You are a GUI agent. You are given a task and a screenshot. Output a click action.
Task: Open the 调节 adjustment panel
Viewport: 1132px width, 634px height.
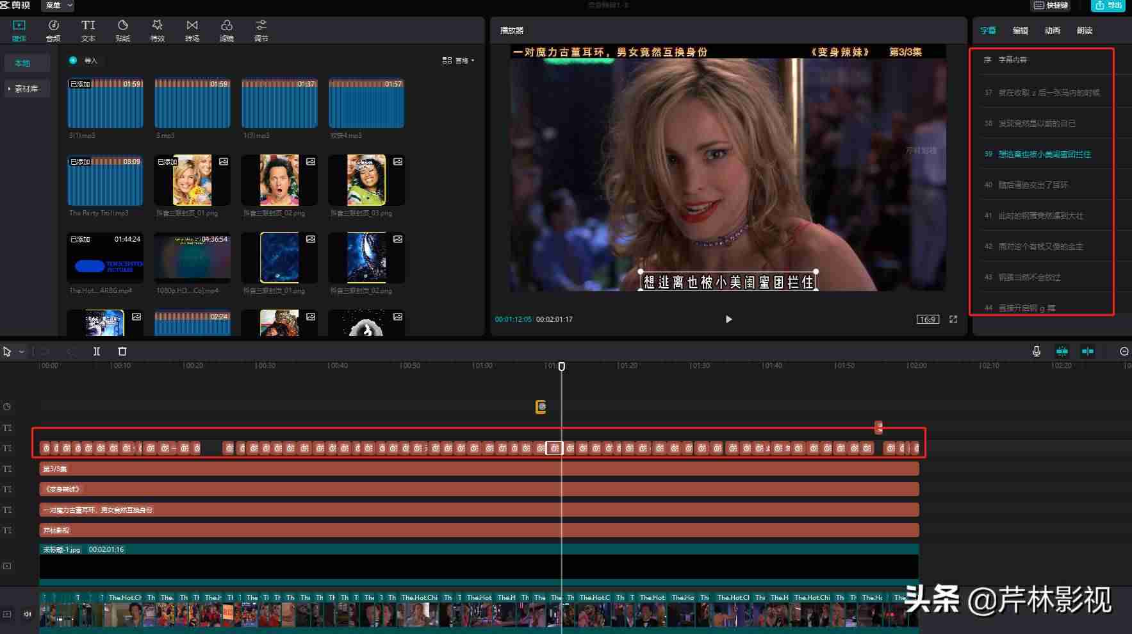click(x=261, y=30)
